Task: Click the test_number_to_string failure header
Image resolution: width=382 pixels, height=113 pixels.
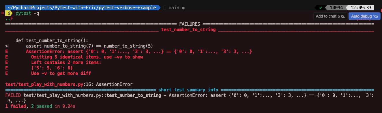Action: [x=188, y=30]
